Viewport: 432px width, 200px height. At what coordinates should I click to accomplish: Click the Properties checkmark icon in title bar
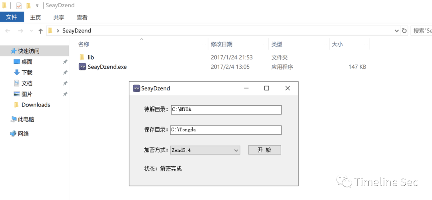coord(19,6)
